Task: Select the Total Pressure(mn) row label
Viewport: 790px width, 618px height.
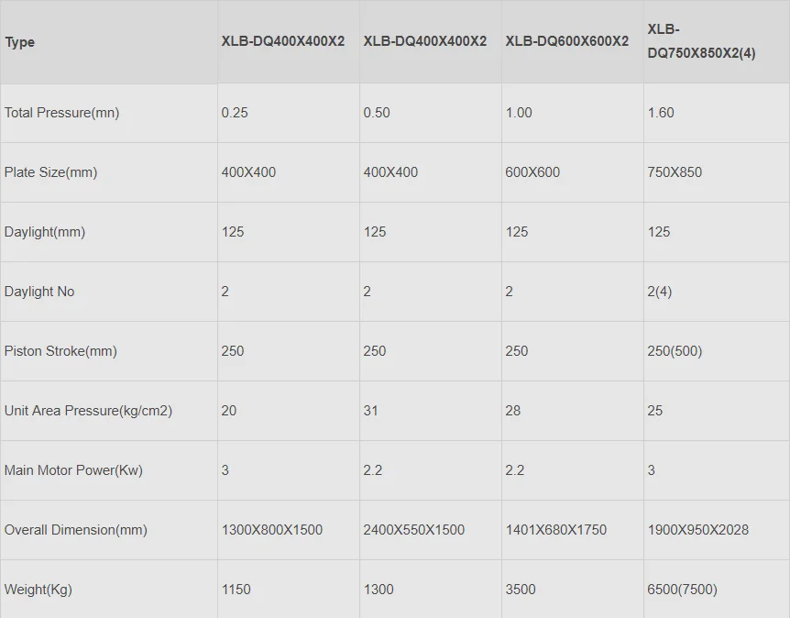Action: click(61, 113)
